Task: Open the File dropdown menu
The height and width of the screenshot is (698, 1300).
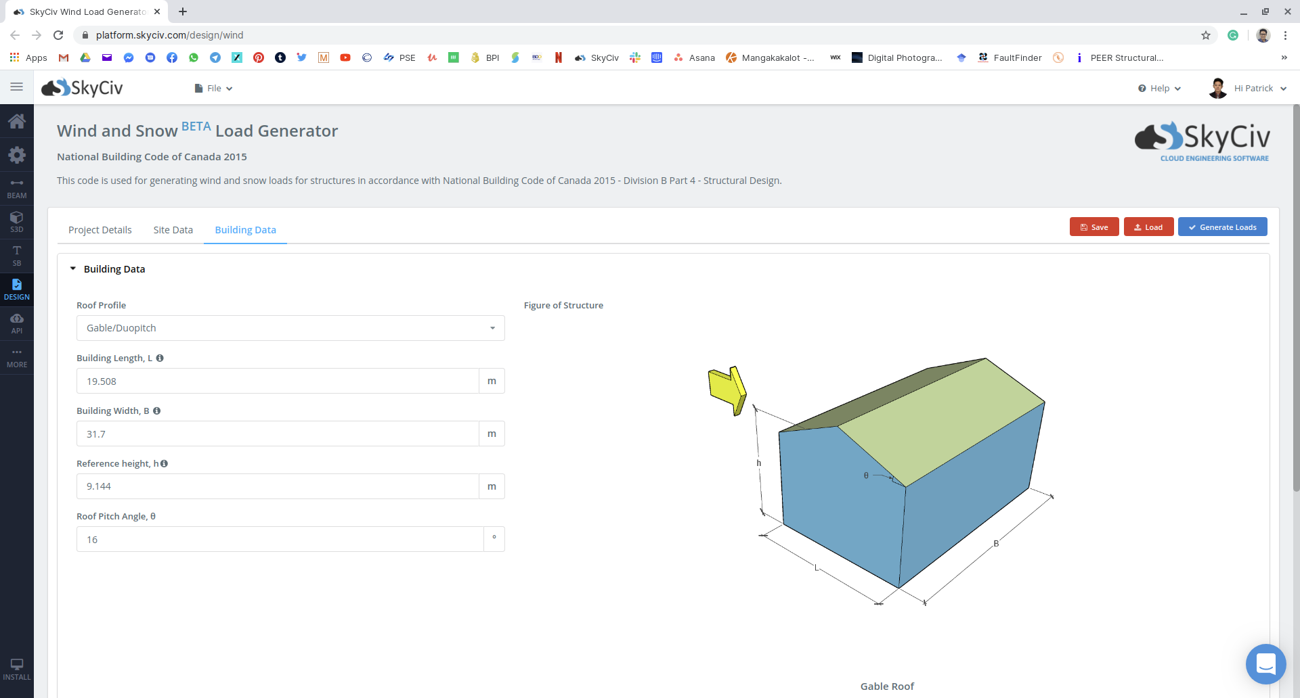Action: click(x=213, y=89)
